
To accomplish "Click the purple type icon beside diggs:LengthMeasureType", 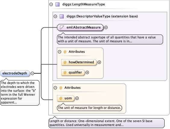I will click(x=58, y=4).
